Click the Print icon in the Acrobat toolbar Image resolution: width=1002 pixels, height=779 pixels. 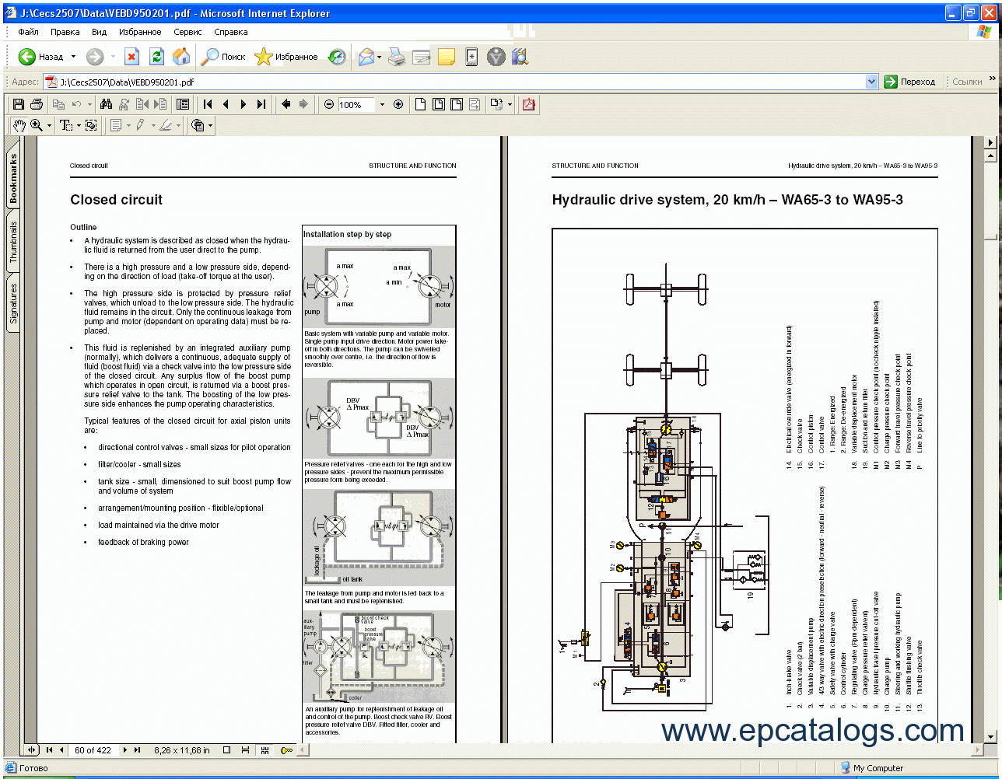(x=36, y=104)
